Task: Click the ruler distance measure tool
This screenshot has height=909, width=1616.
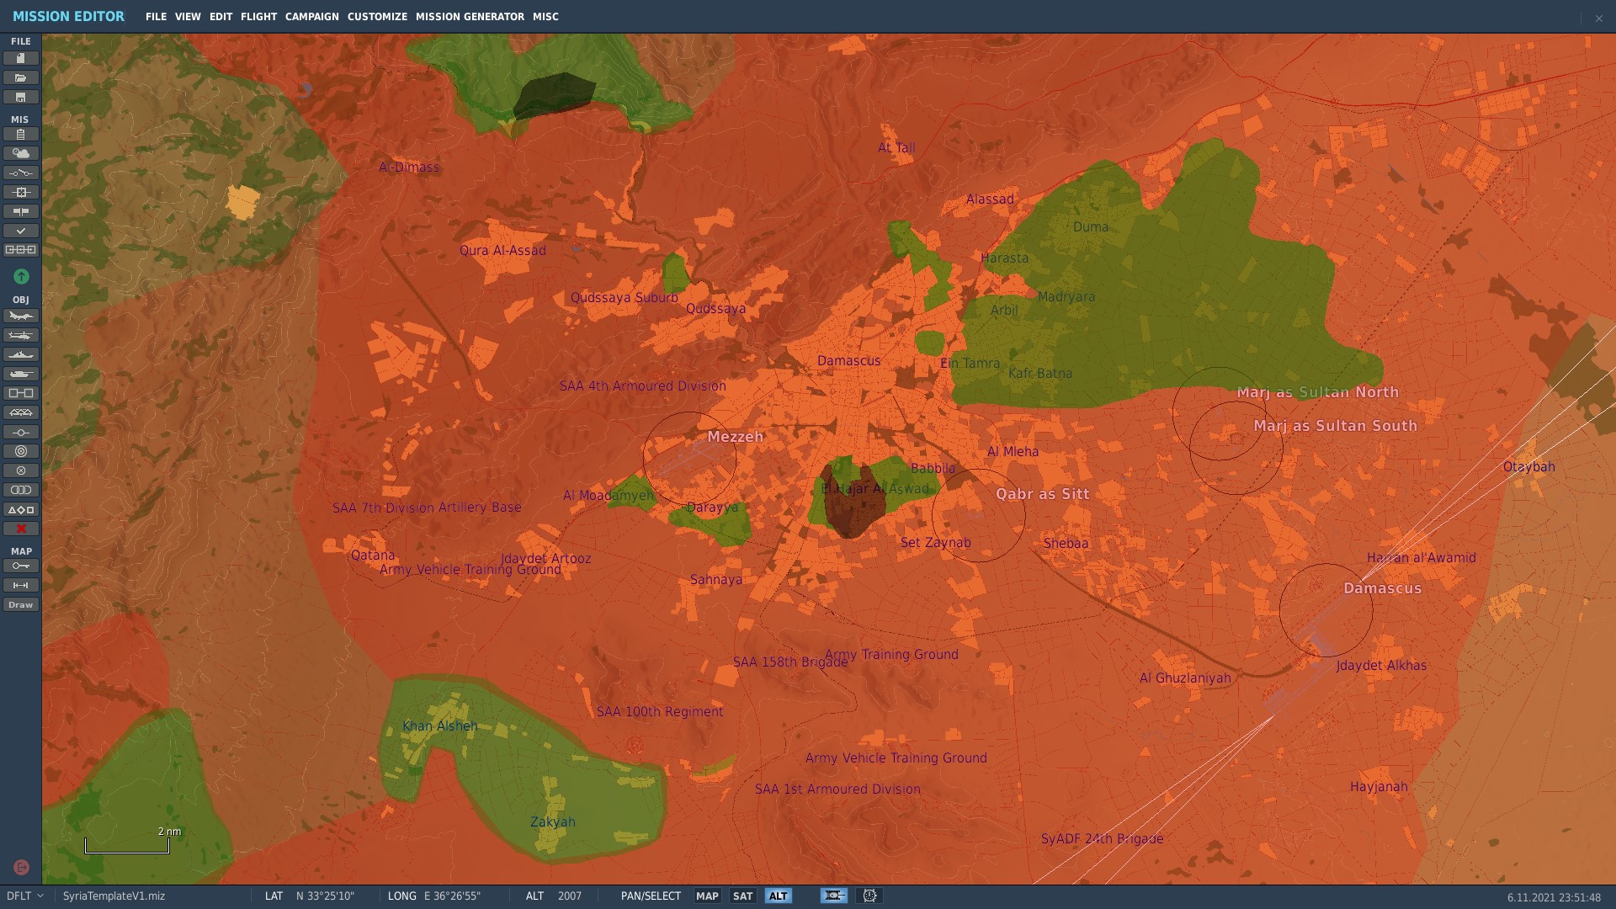Action: (x=21, y=585)
